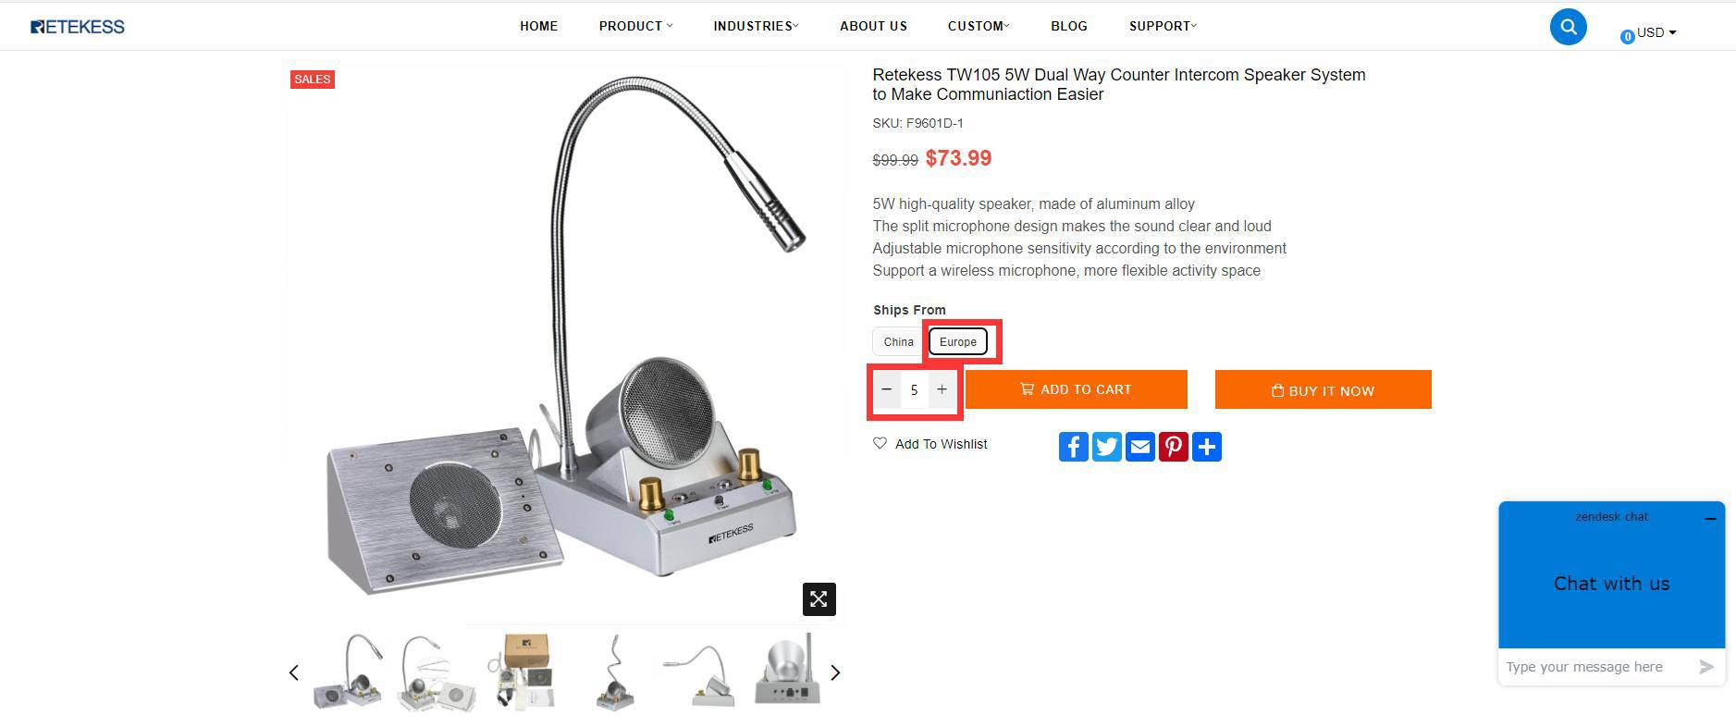
Task: Select China as shipping origin
Action: [898, 342]
